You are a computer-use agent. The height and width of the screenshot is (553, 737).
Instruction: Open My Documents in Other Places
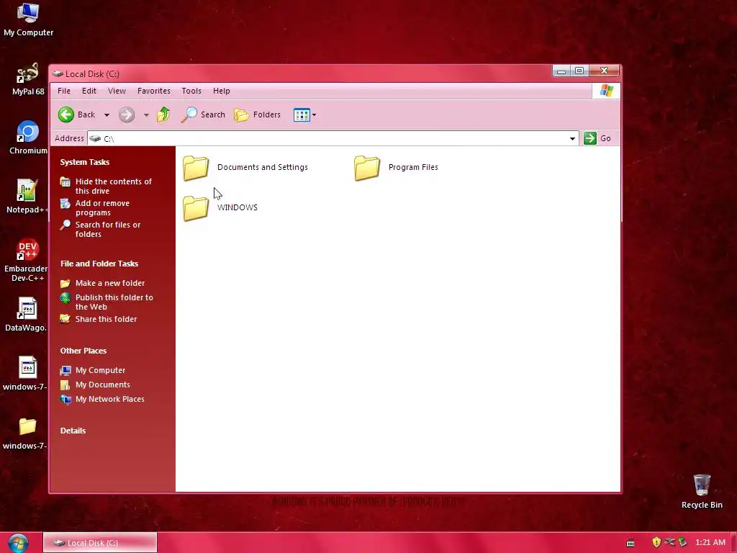(x=102, y=385)
